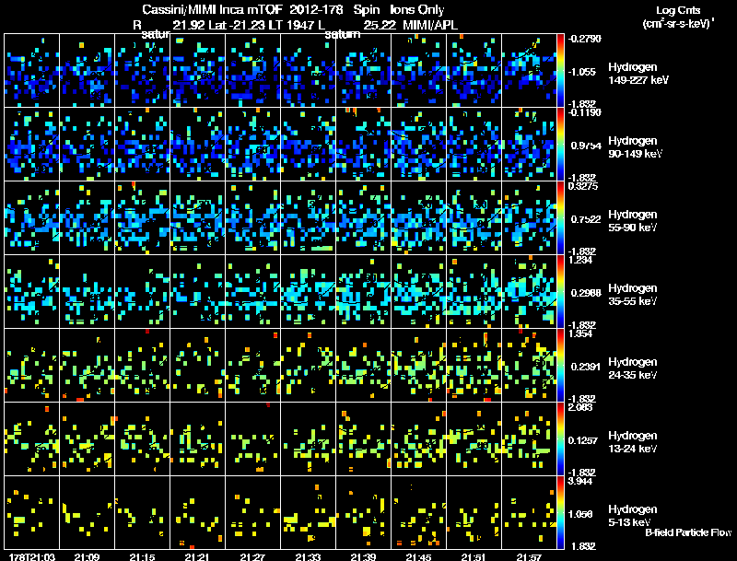Image resolution: width=737 pixels, height=561 pixels.
Task: Click the 21:27 panel in the 90-149 keV row
Action: [x=252, y=145]
